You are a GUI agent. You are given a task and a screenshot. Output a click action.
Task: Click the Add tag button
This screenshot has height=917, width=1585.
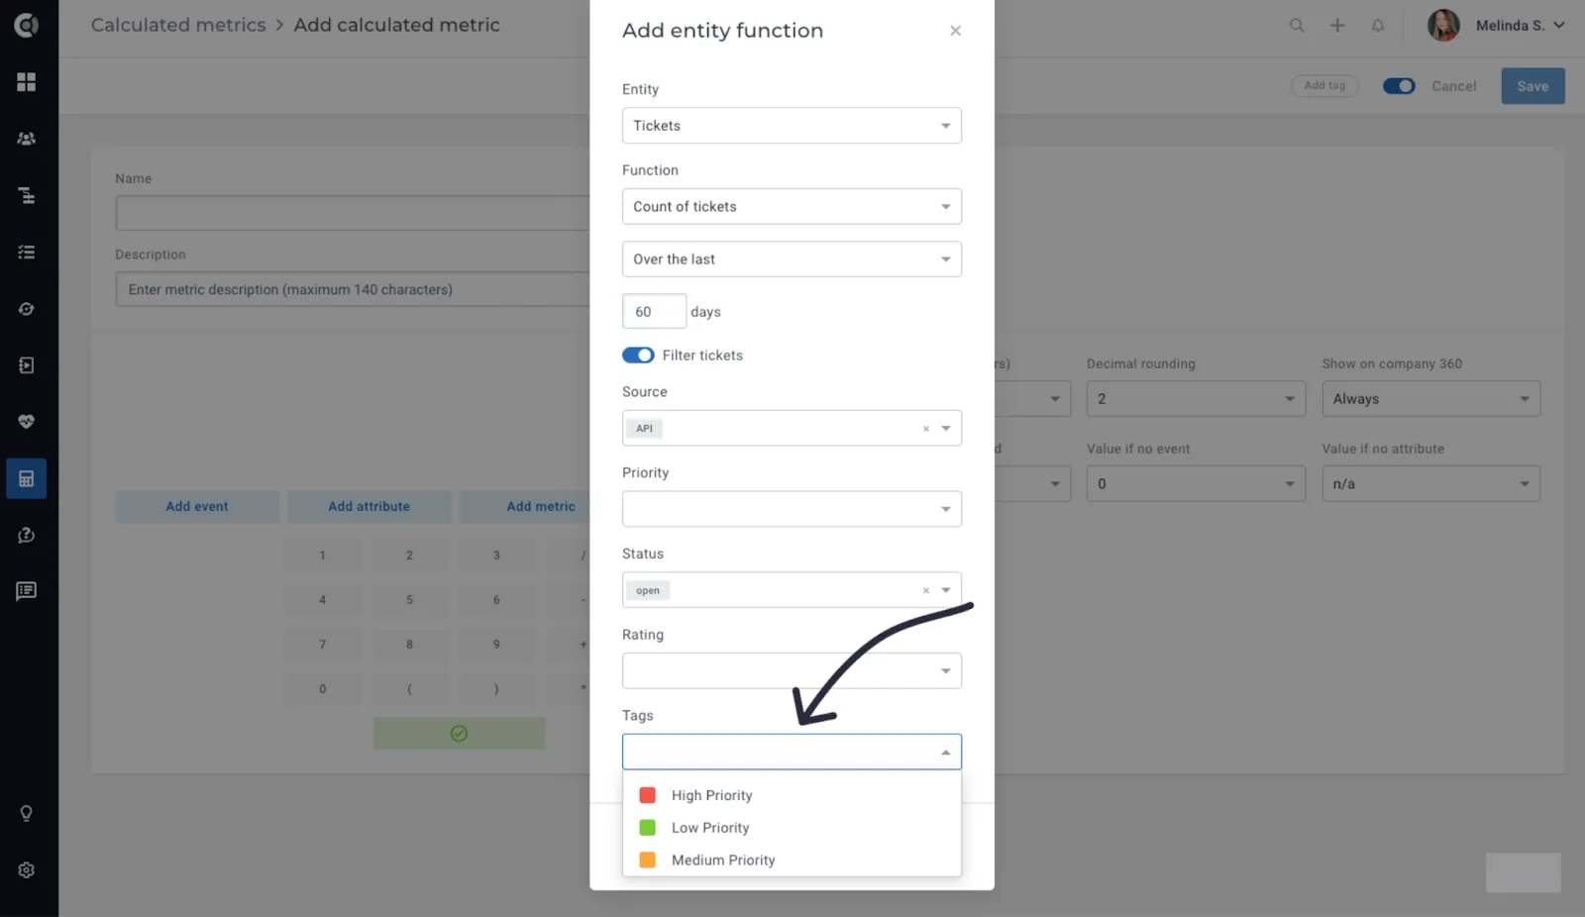[1324, 86]
